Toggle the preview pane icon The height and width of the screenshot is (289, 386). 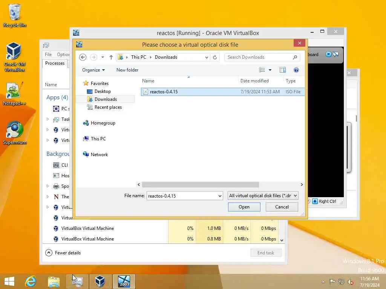tap(283, 70)
